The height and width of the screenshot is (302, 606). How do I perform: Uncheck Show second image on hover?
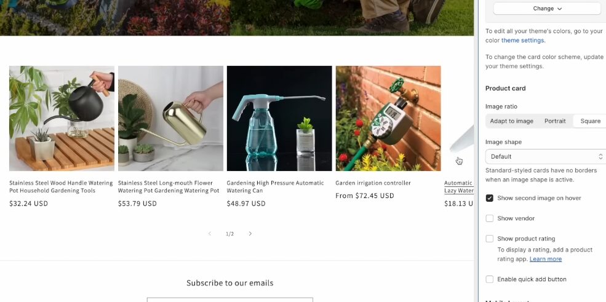[x=489, y=198]
